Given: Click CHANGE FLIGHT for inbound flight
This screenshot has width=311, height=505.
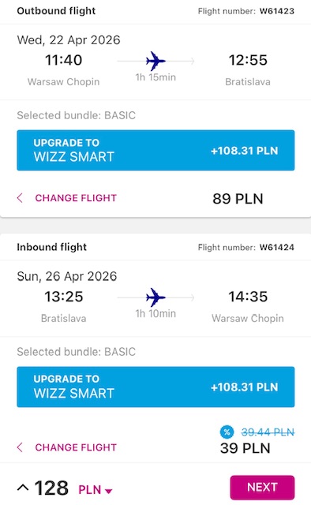Looking at the screenshot, I should click(x=76, y=447).
